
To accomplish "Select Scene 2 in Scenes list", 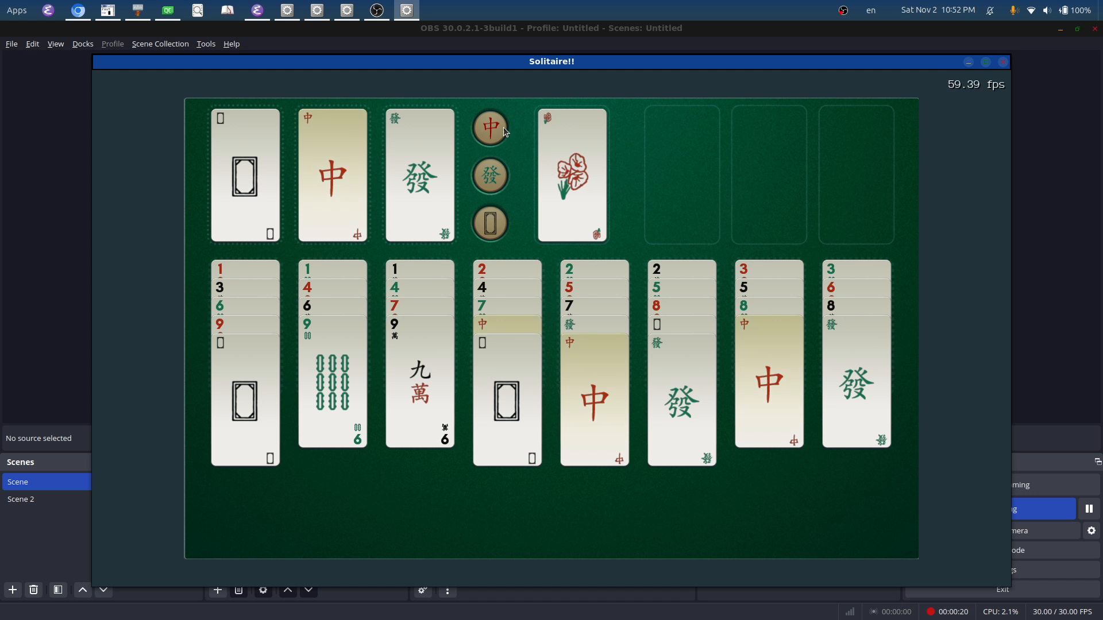I will pyautogui.click(x=21, y=499).
